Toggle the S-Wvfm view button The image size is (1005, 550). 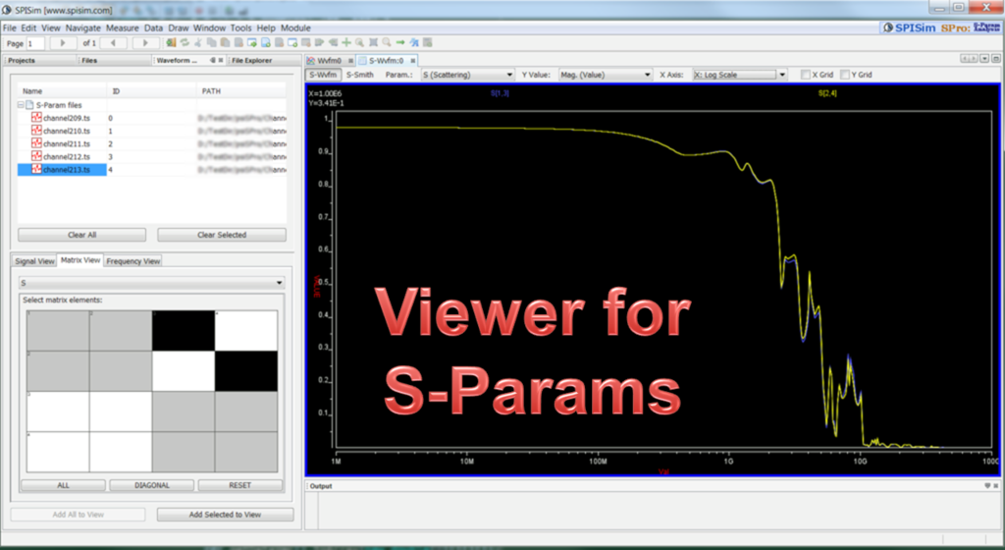322,75
